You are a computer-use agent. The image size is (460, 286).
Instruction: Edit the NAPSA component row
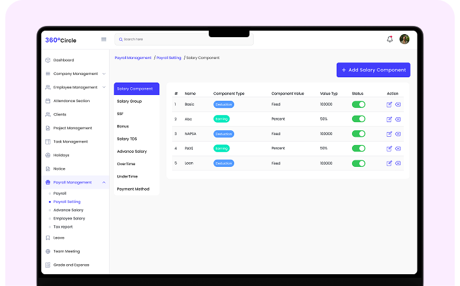(x=389, y=134)
